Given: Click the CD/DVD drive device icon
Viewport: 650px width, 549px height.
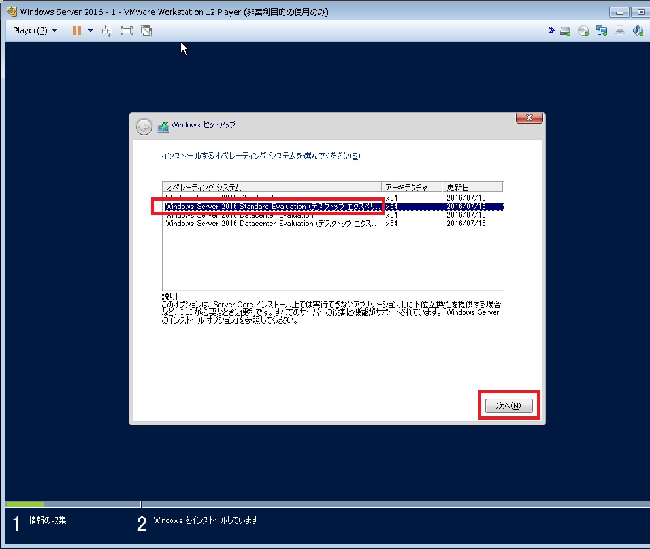Looking at the screenshot, I should pos(583,31).
